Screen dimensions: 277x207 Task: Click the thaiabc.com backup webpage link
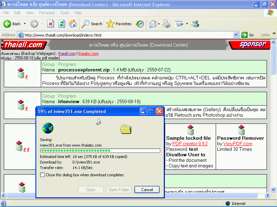[x=88, y=53]
